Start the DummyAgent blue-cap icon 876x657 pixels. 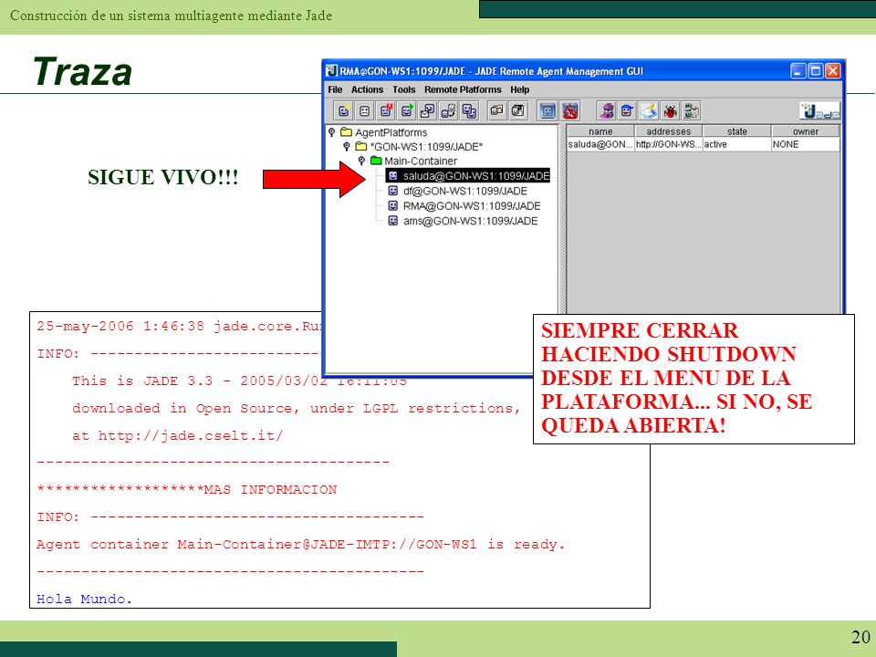point(628,110)
